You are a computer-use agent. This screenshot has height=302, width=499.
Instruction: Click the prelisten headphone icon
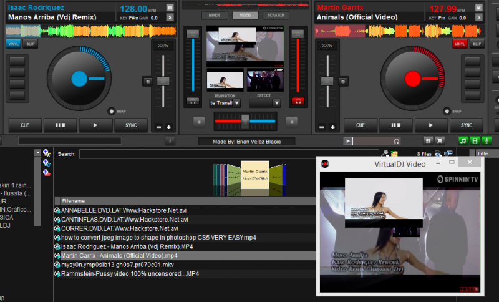(396, 141)
